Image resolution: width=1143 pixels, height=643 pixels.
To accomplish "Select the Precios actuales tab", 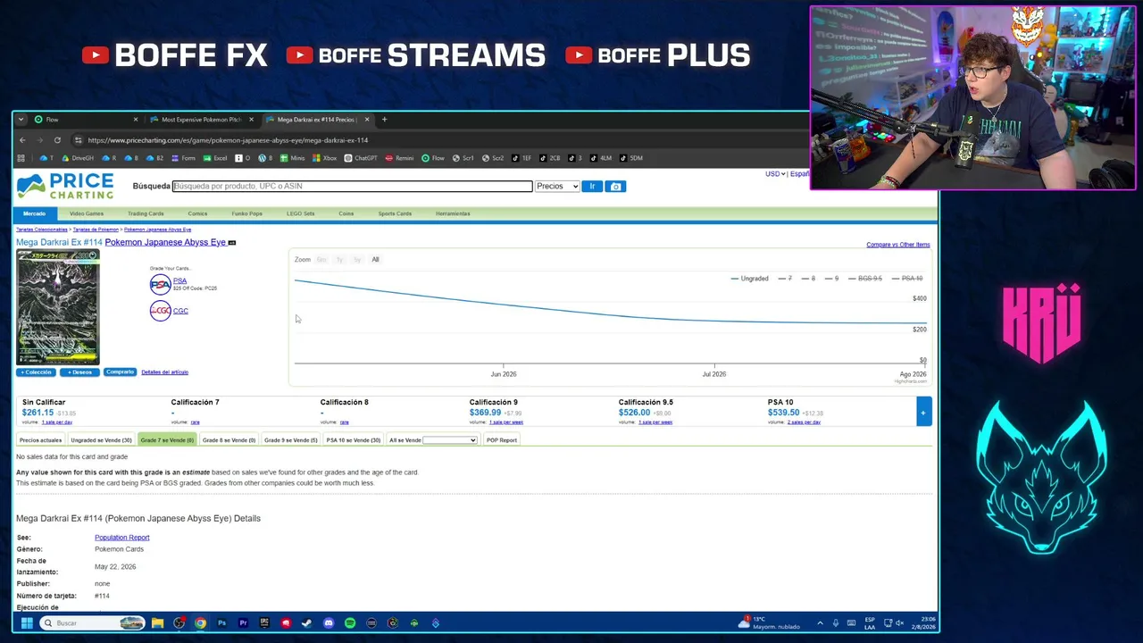I will pyautogui.click(x=40, y=440).
